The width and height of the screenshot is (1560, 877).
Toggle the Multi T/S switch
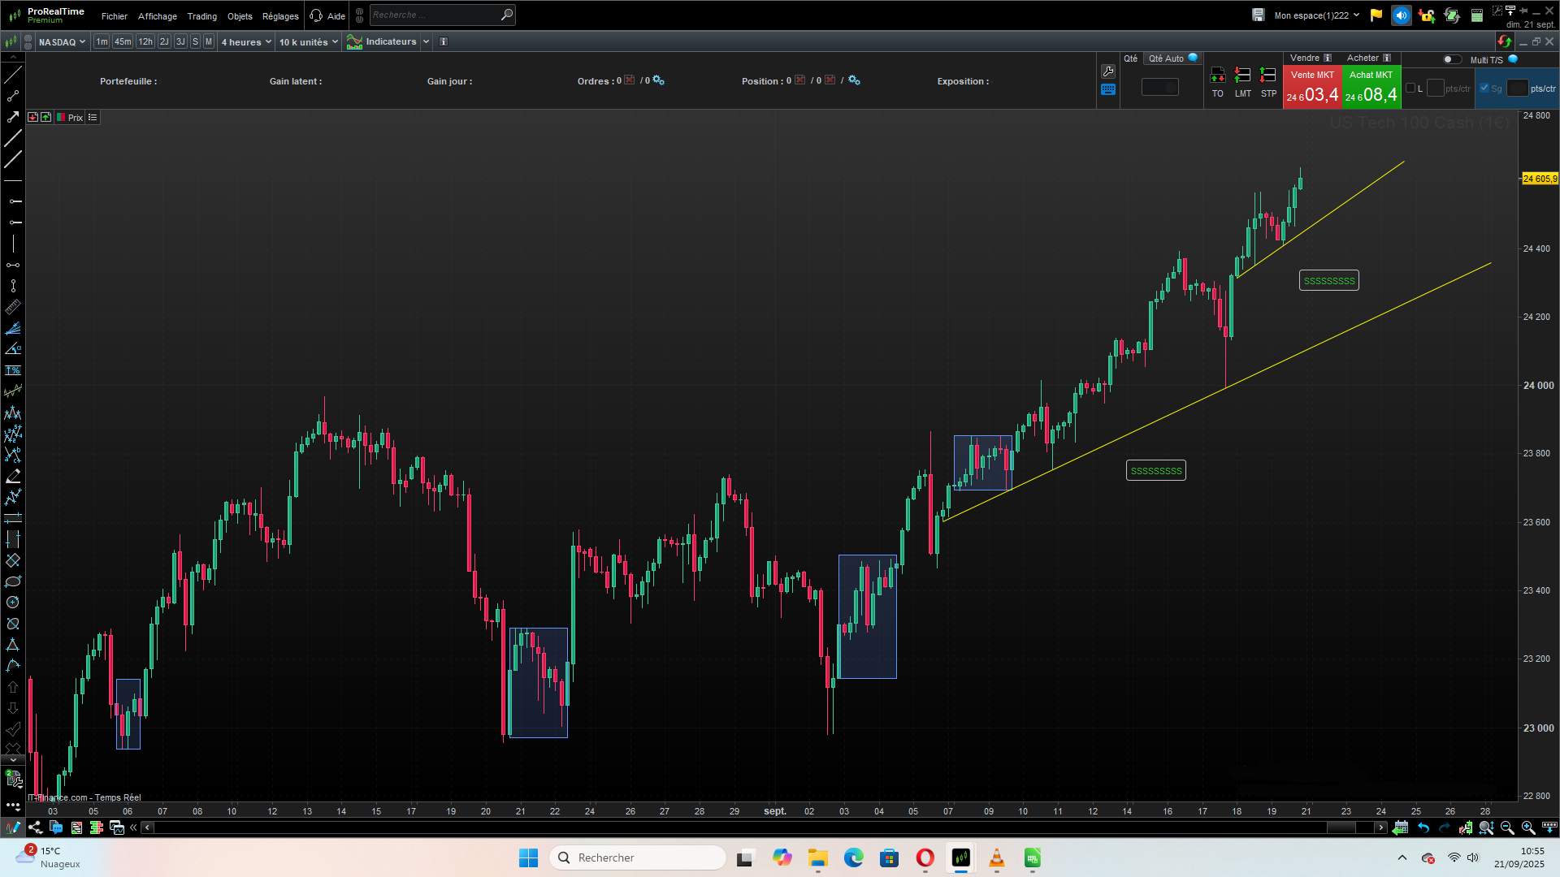[x=1451, y=59]
